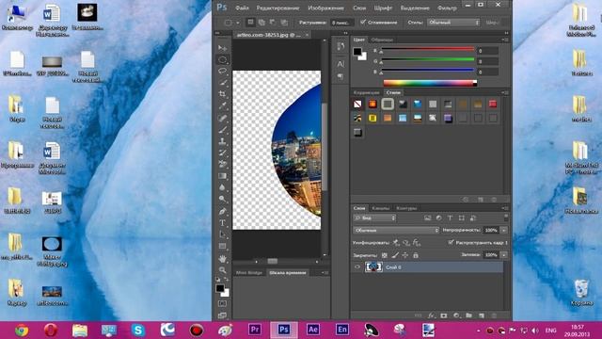Open the Изображение menu
This screenshot has width=602, height=339.
click(325, 8)
